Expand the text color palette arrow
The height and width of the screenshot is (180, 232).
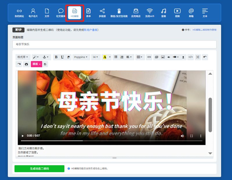[110, 57]
